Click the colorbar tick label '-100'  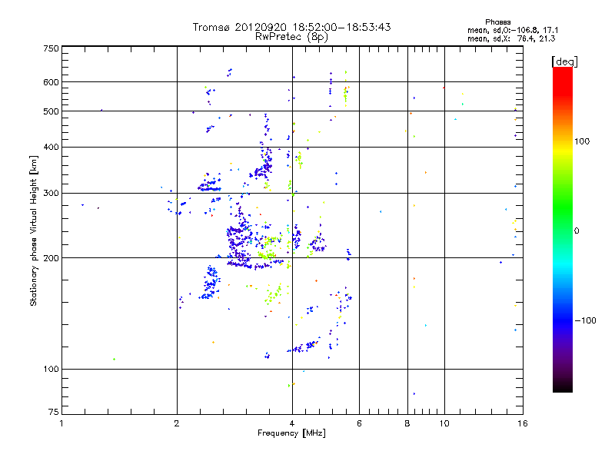click(585, 320)
